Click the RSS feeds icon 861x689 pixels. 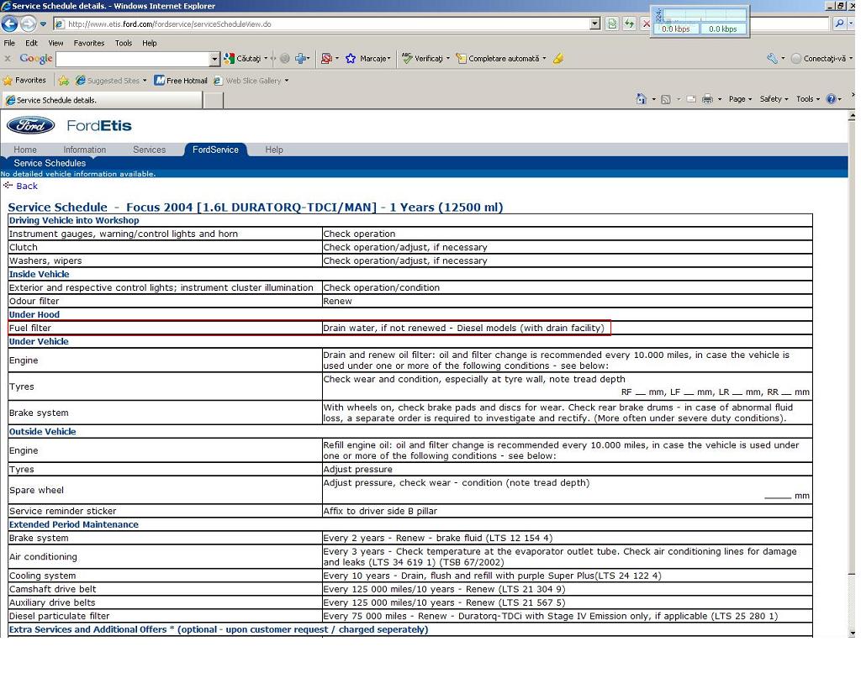(666, 99)
